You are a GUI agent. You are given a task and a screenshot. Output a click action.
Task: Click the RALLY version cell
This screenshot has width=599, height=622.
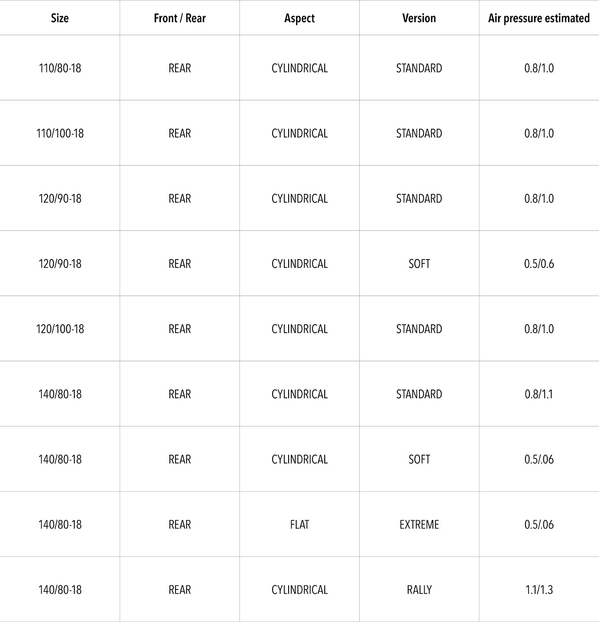419,590
